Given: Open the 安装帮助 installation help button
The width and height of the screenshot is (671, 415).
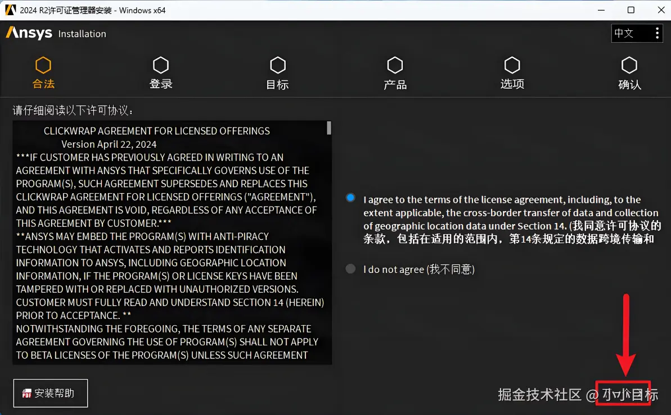Looking at the screenshot, I should click(x=51, y=393).
